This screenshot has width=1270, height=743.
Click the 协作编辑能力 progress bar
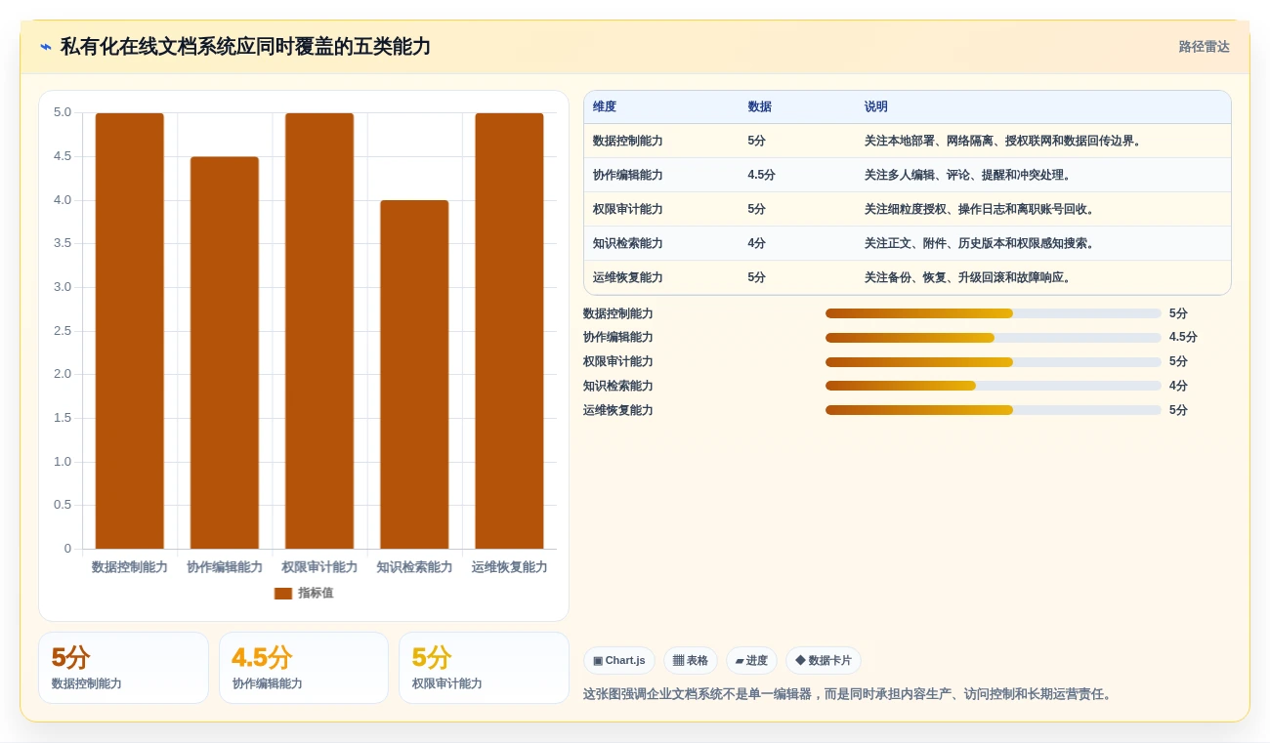(x=994, y=338)
